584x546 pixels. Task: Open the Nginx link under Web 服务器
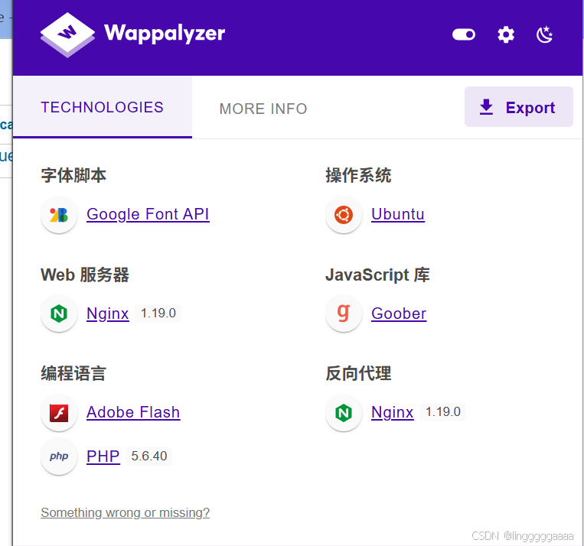point(108,314)
